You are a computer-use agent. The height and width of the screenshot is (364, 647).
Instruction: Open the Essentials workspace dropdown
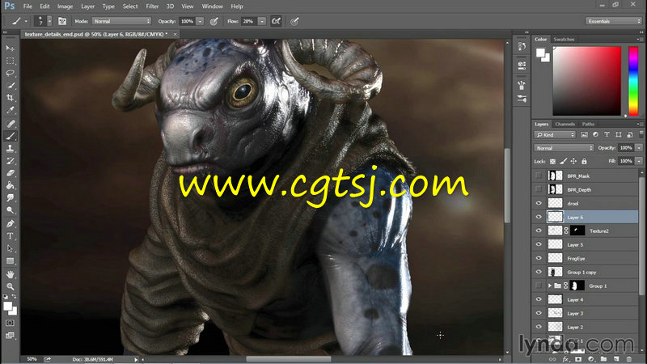coord(613,21)
